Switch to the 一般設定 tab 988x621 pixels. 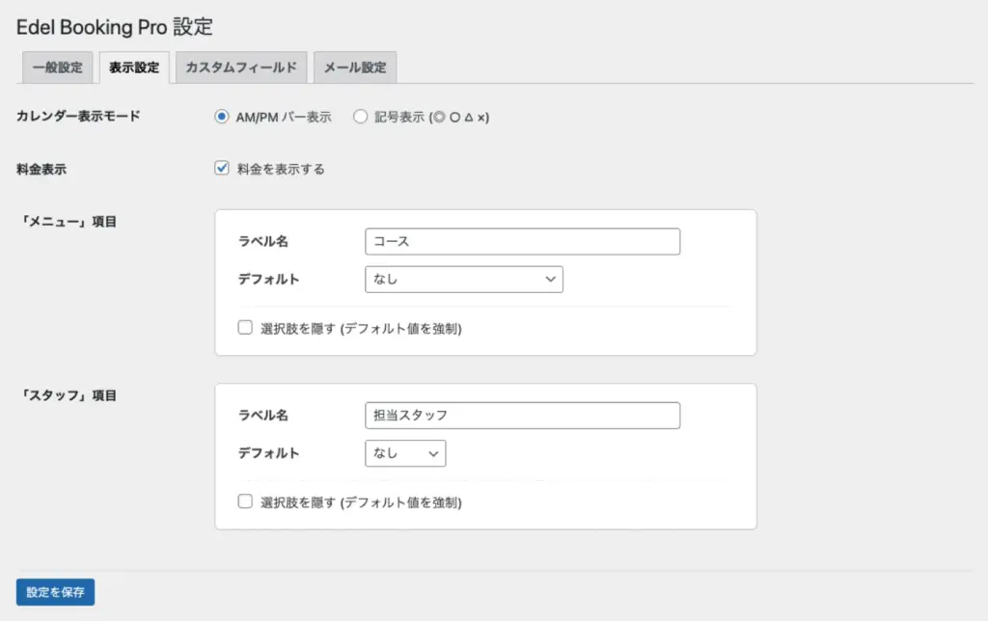[58, 67]
